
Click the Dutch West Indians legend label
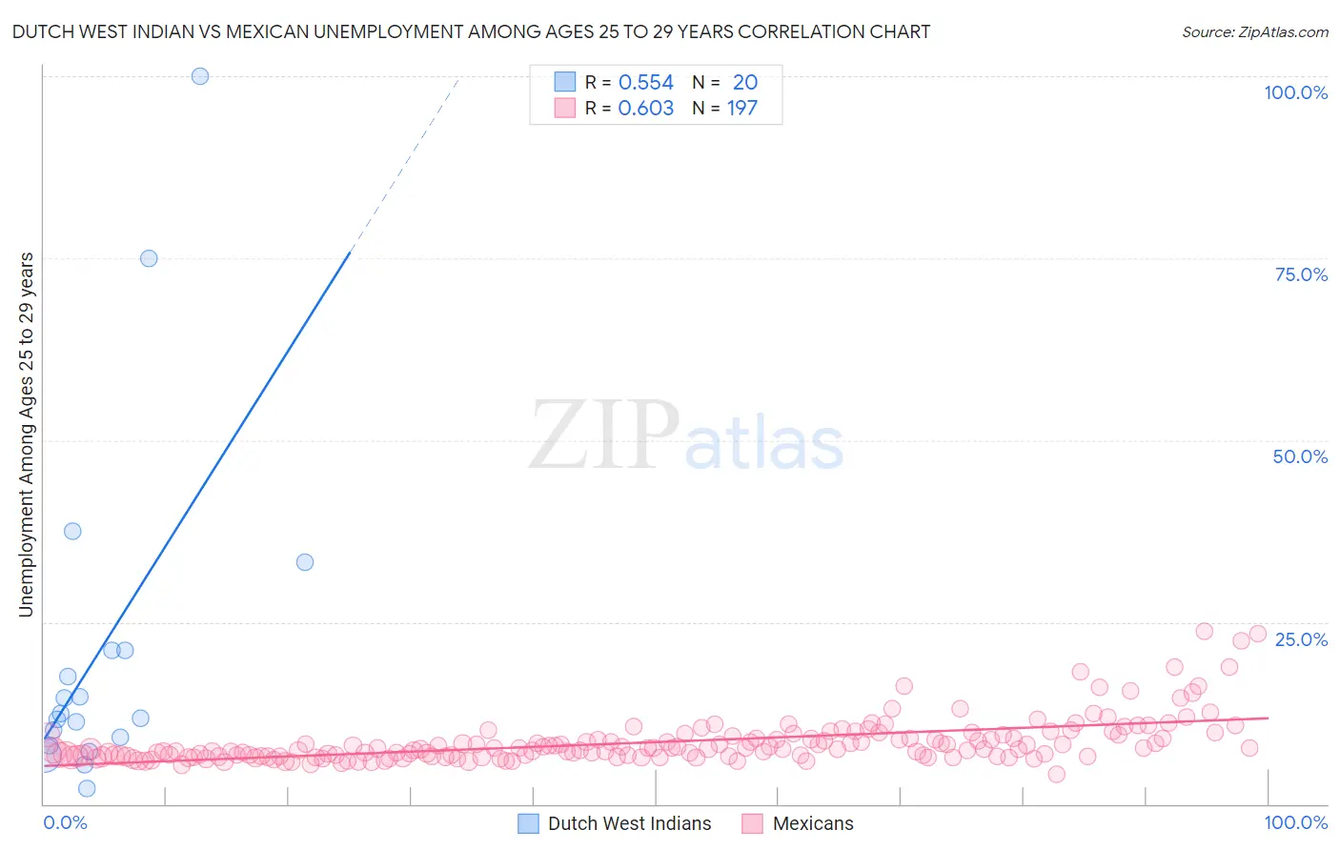pyautogui.click(x=629, y=824)
